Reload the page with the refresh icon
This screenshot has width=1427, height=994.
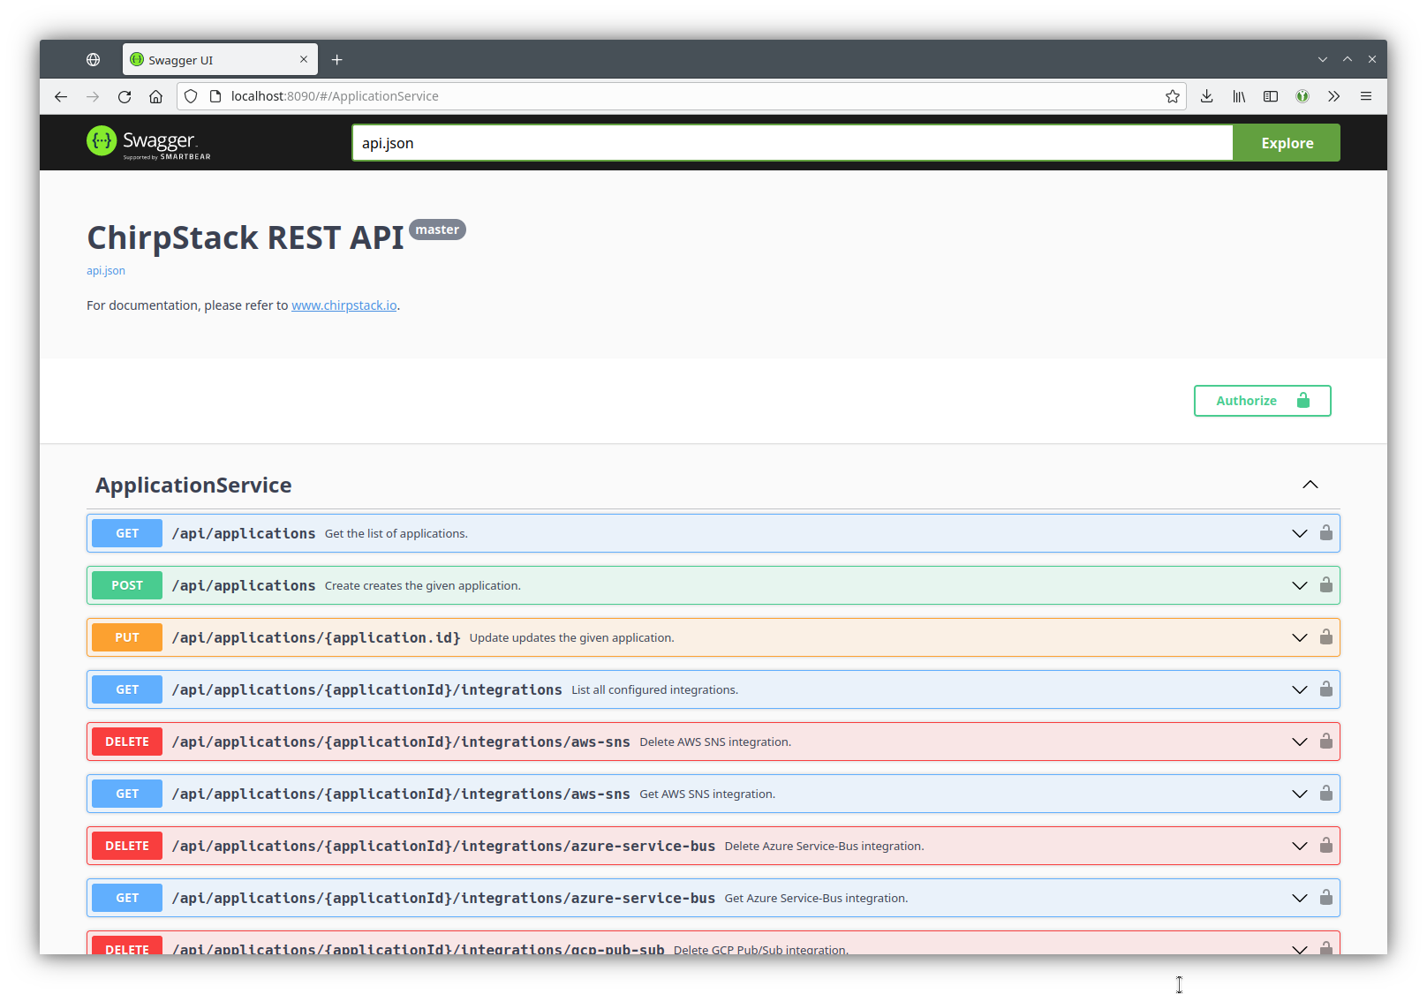pyautogui.click(x=125, y=96)
